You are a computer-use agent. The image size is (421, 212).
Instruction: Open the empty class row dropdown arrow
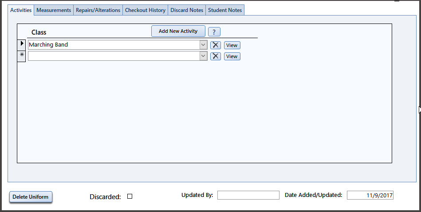[x=203, y=56]
